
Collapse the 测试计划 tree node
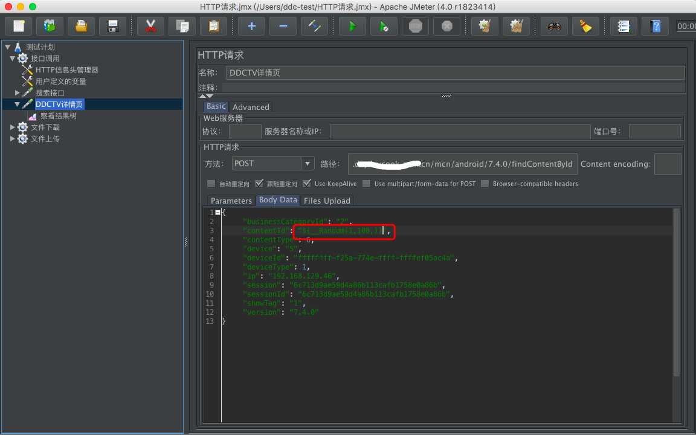tap(7, 47)
